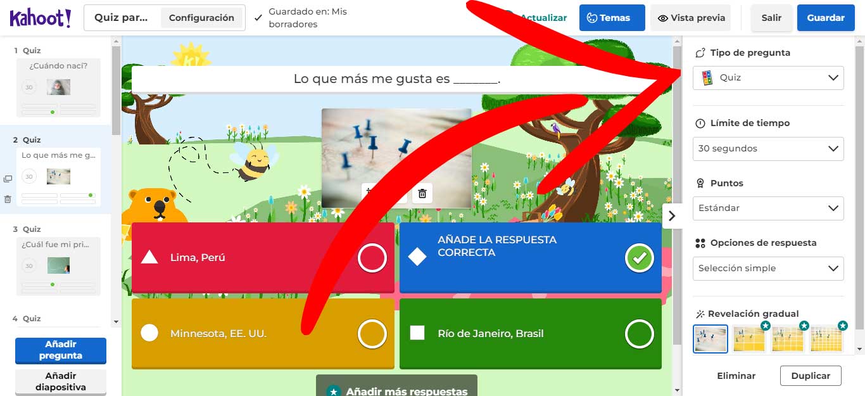Click the blue diamond answer shape
The width and height of the screenshot is (865, 396).
click(x=417, y=257)
